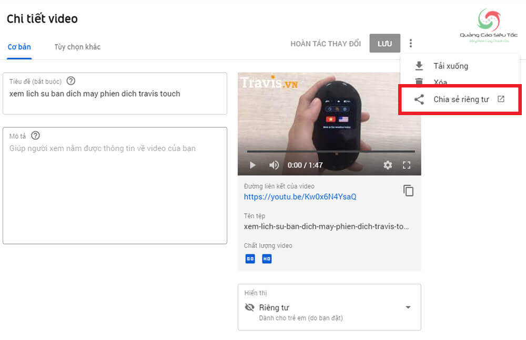Click the HD quality badge
The image size is (526, 340).
tap(267, 259)
